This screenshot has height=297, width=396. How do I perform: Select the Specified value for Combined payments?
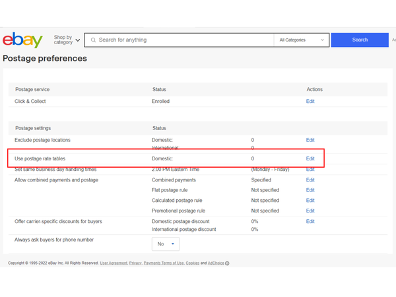coord(261,180)
